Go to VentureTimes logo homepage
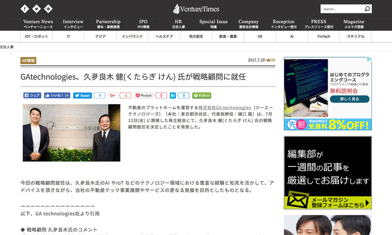The width and height of the screenshot is (392, 235). 196,8
